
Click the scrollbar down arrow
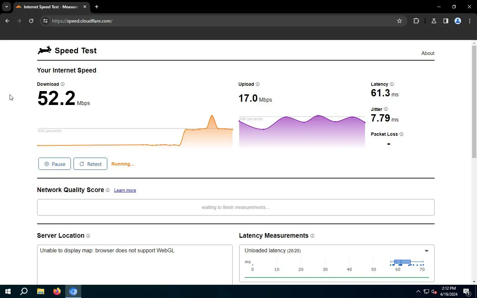point(474,282)
